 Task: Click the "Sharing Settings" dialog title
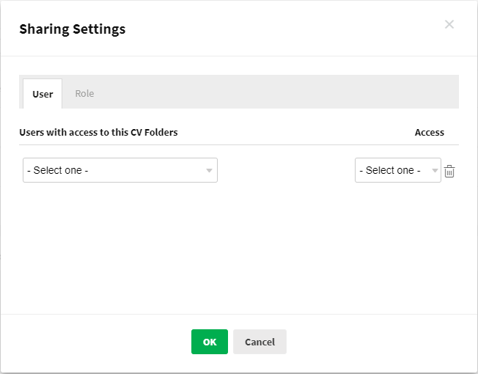(x=72, y=29)
